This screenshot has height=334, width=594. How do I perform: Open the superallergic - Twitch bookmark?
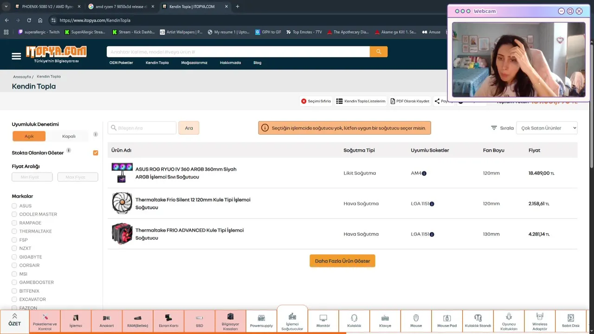[x=39, y=32]
